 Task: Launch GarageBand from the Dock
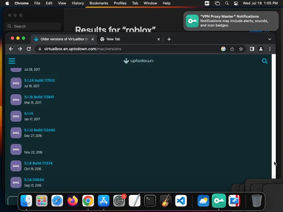166,201
